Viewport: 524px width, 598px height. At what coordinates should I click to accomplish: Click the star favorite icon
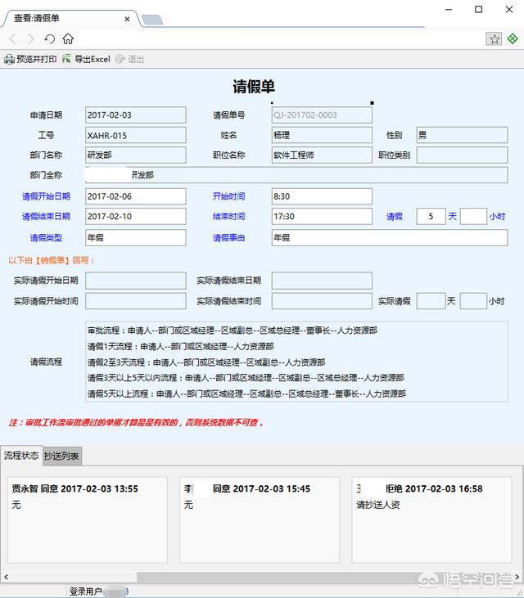(x=494, y=38)
